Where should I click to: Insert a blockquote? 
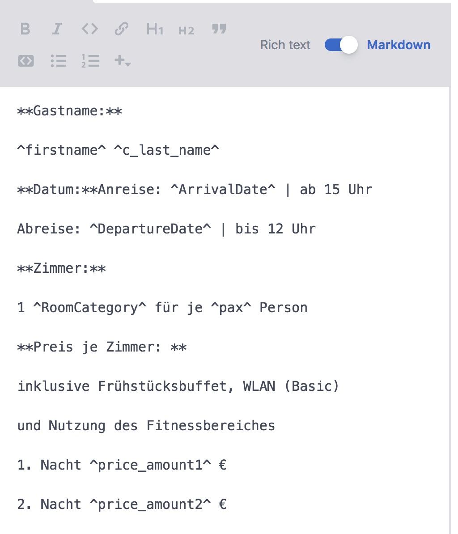219,30
